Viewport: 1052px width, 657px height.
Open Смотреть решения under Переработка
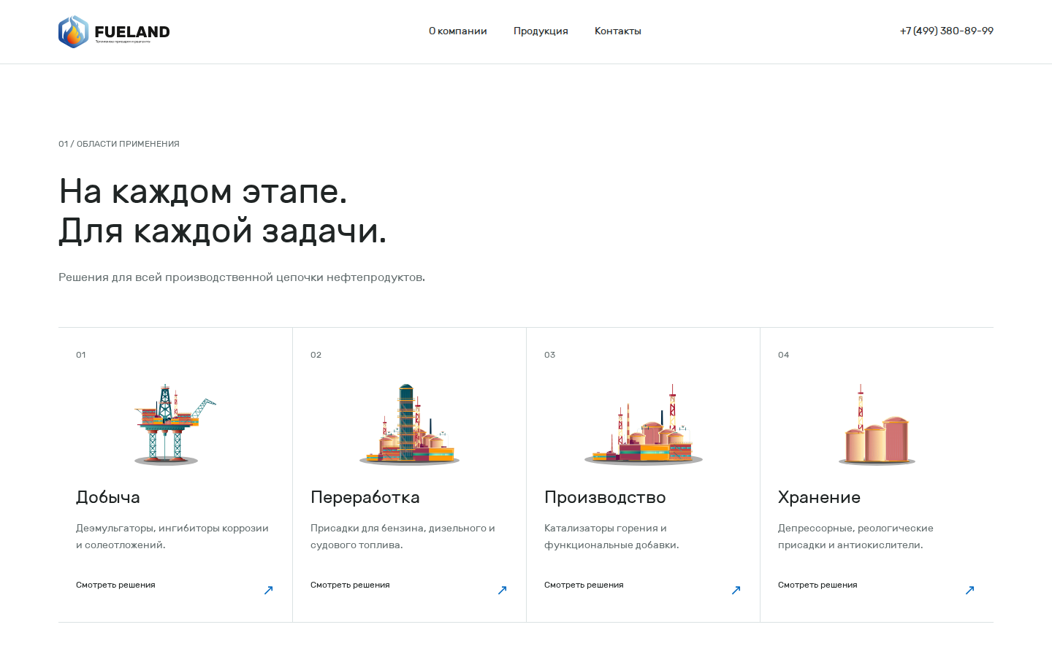[350, 585]
